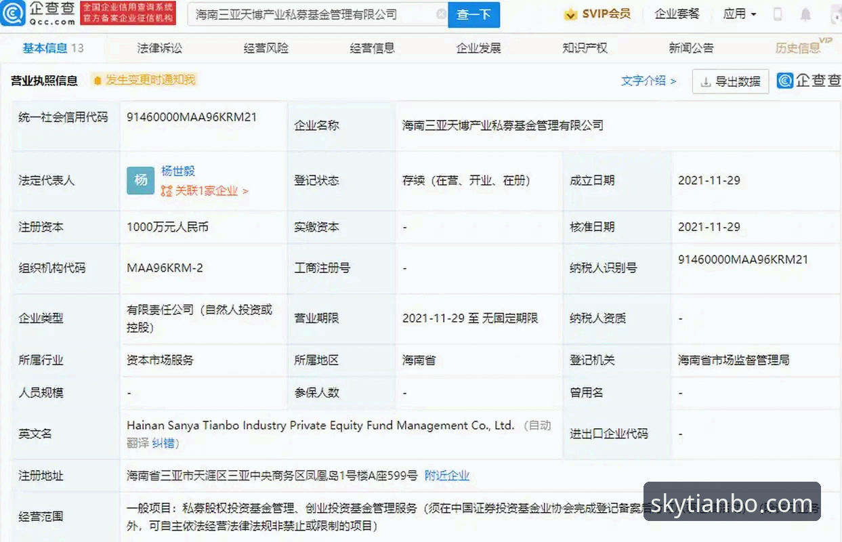Expand the 应用 dropdown menu
The height and width of the screenshot is (542, 842).
coord(740,14)
